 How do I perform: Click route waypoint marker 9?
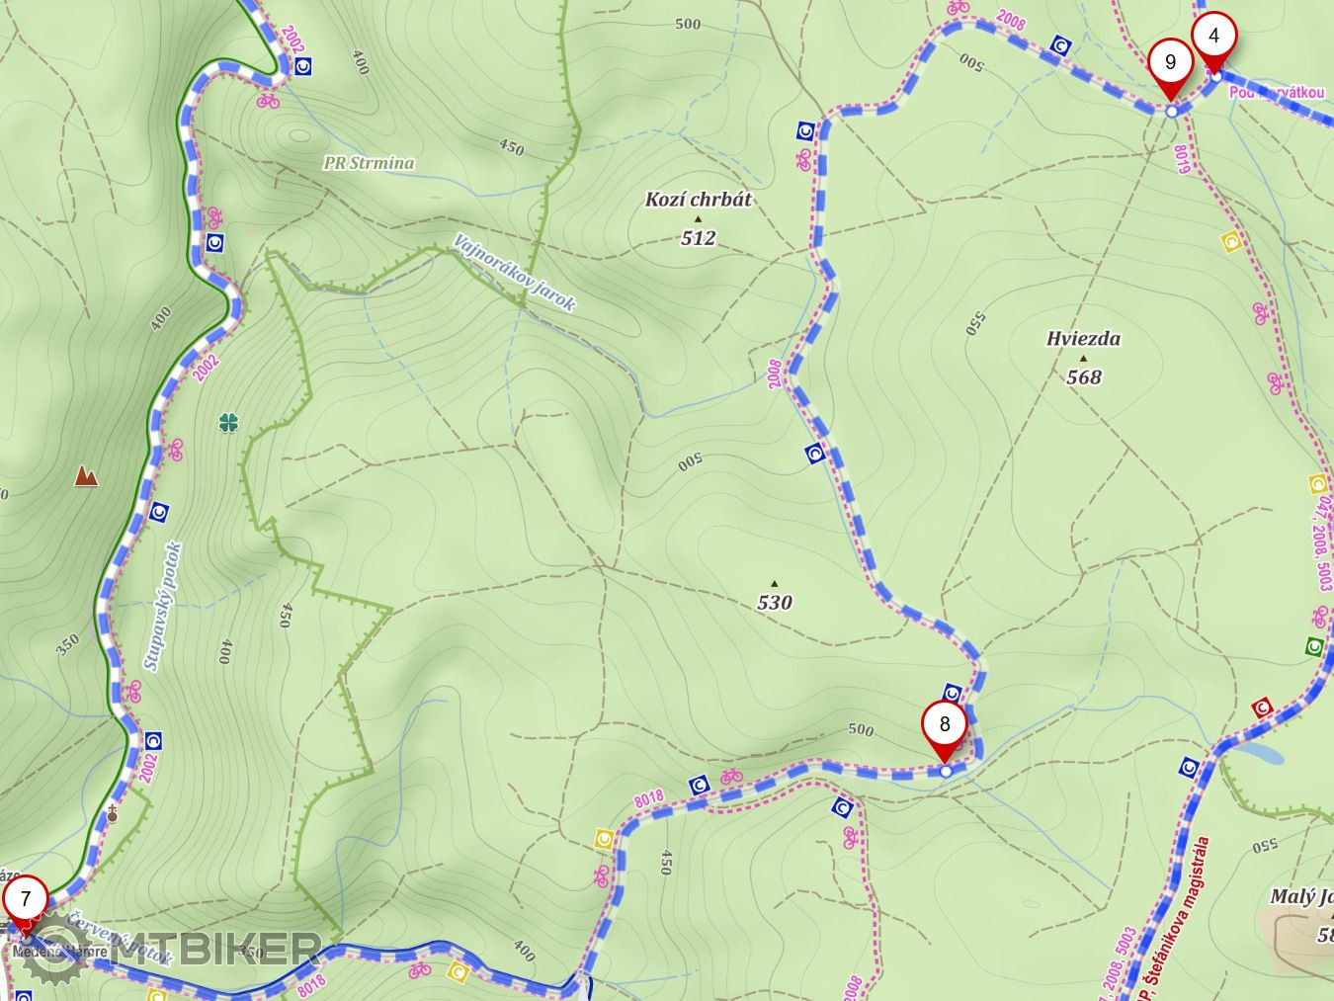click(1171, 67)
